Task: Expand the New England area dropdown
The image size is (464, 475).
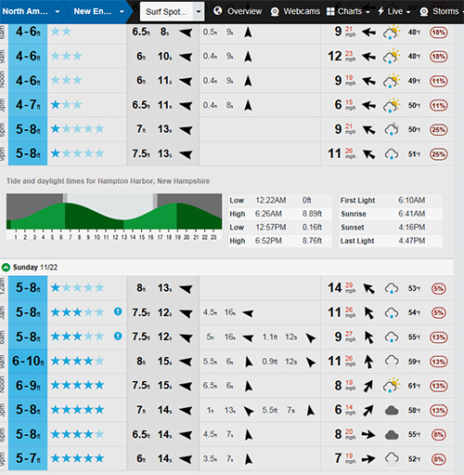Action: coord(98,11)
